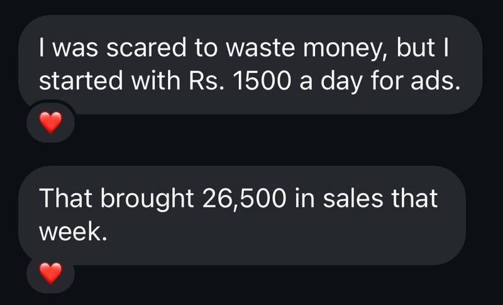Open reaction badge on the second message
Viewport: 503px width, 305px height.
51,274
